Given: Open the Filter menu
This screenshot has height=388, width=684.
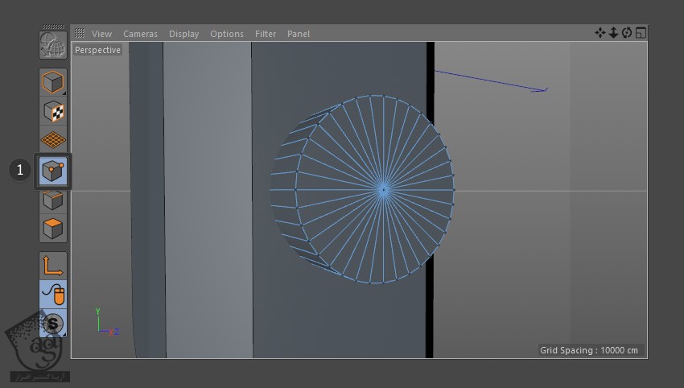Looking at the screenshot, I should coord(265,34).
